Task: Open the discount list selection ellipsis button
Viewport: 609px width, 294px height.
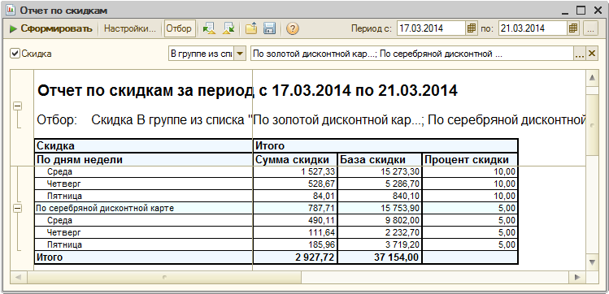Action: tap(580, 54)
